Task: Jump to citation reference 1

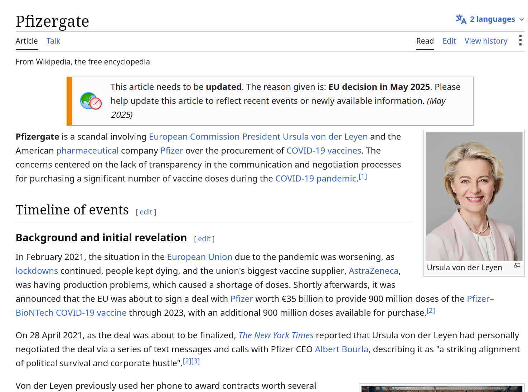Action: [363, 176]
